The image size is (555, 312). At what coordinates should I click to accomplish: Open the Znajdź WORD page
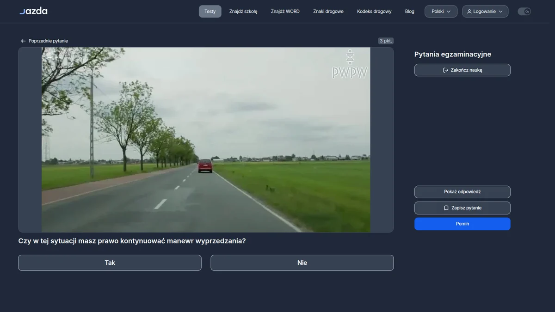pos(285,12)
